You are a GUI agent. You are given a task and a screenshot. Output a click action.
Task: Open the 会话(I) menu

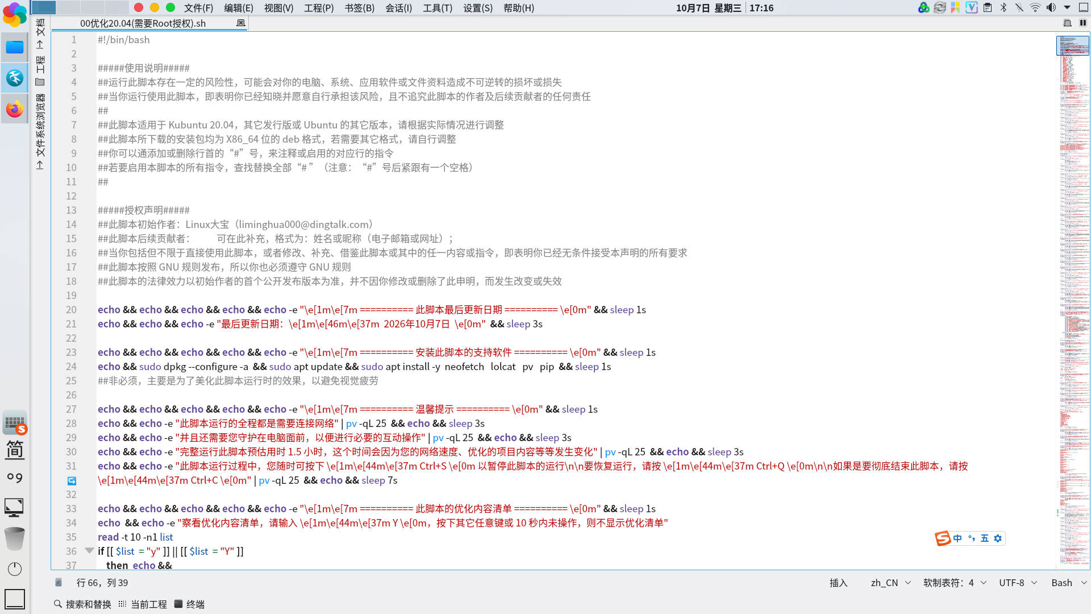click(398, 8)
